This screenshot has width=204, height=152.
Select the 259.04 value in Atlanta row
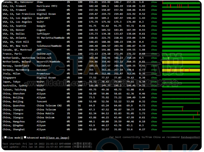131,38
